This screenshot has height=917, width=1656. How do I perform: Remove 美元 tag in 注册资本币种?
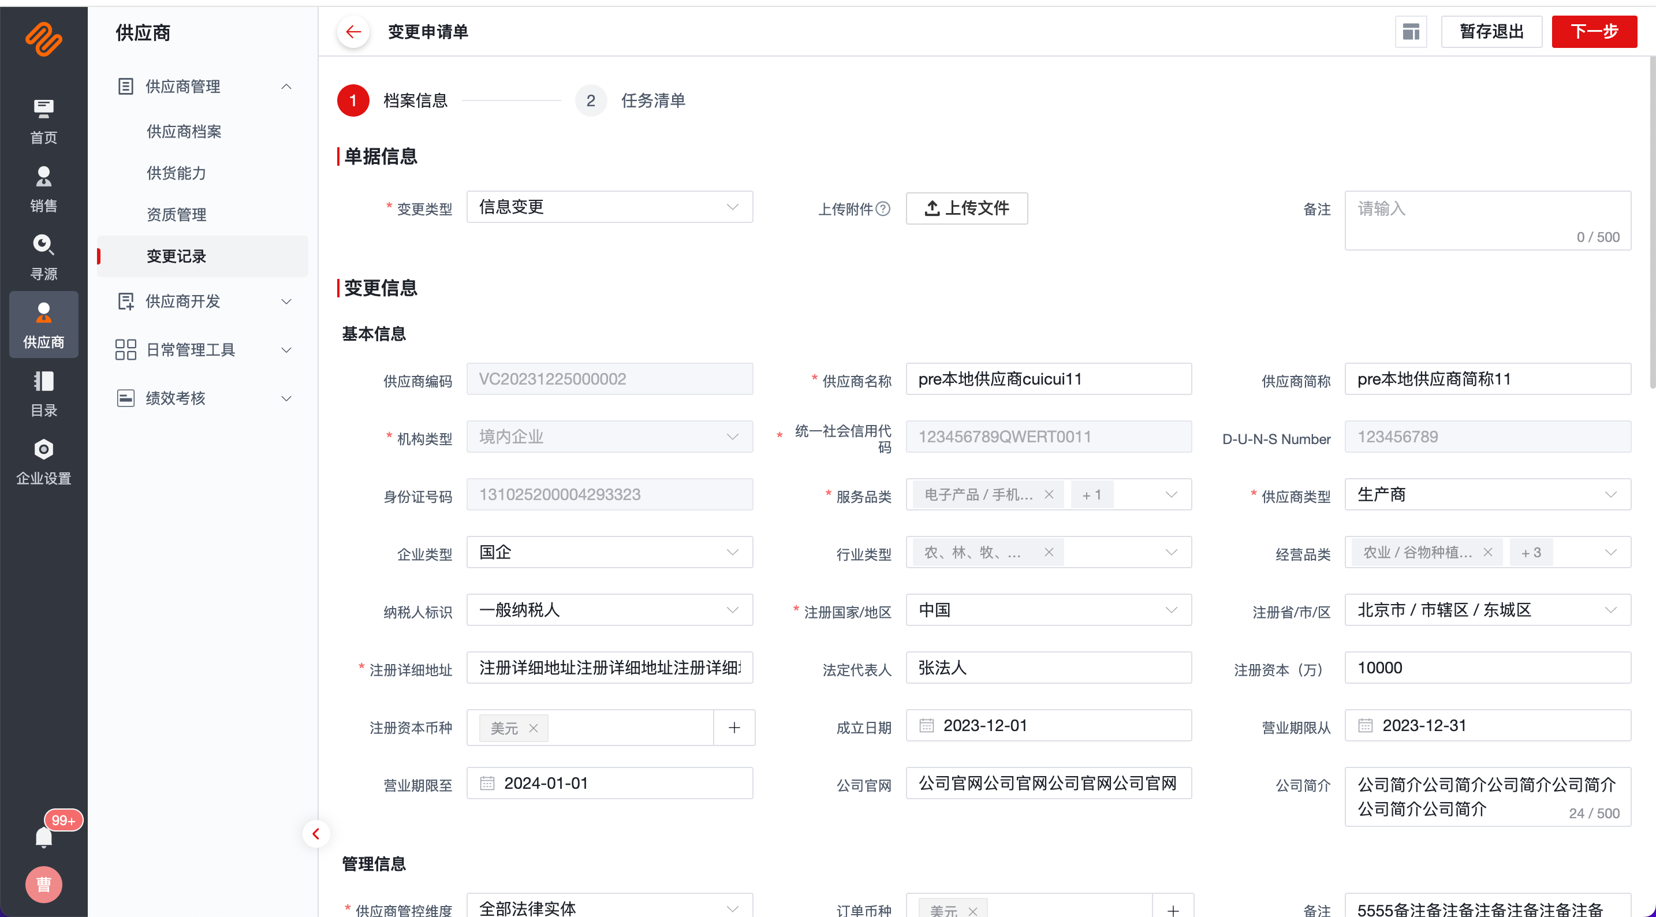click(533, 728)
